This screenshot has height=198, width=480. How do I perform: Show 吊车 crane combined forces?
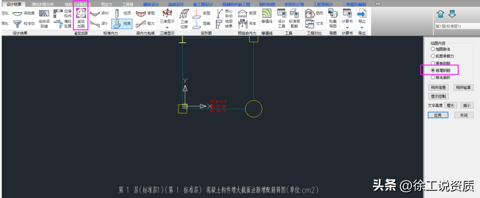pyautogui.click(x=248, y=23)
